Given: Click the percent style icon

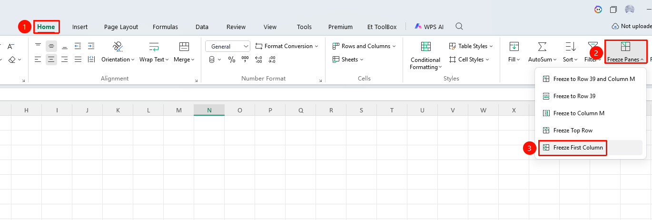Looking at the screenshot, I should [232, 60].
